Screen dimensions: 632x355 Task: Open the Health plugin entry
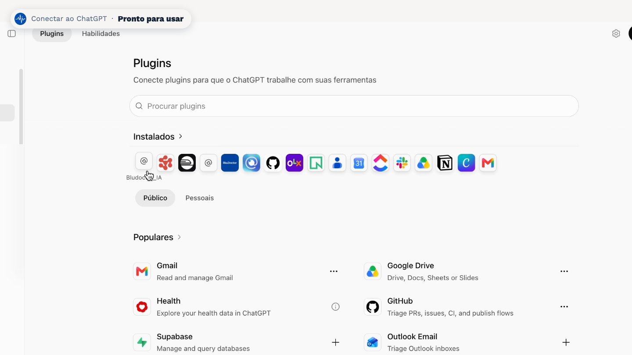pos(237,307)
